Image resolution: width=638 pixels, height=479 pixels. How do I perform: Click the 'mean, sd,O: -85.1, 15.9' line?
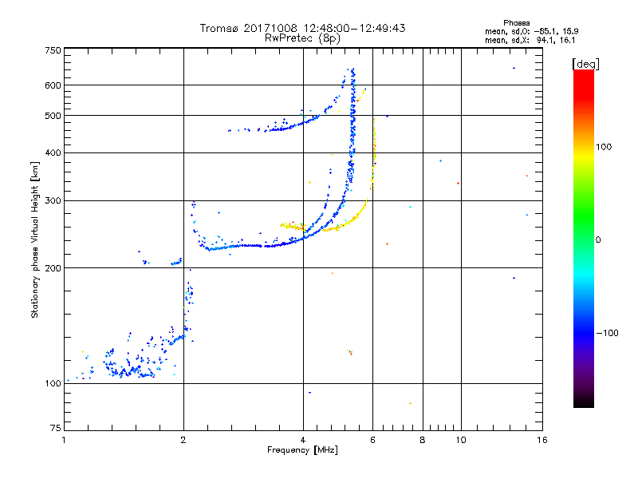[x=532, y=31]
